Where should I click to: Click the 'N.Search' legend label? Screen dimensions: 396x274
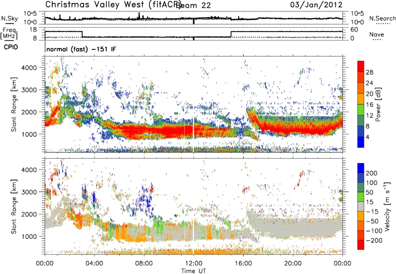tap(382, 18)
